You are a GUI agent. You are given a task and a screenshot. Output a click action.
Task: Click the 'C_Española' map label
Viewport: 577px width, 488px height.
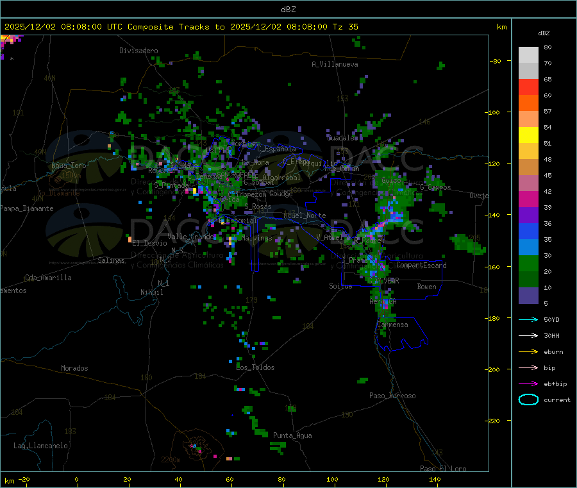[x=276, y=149]
